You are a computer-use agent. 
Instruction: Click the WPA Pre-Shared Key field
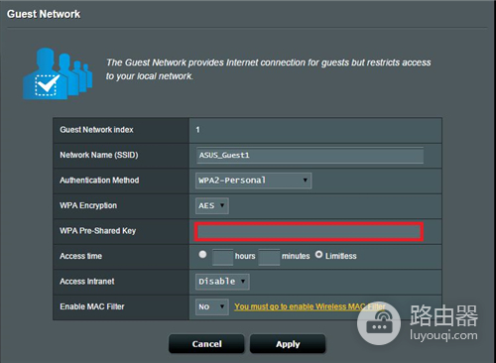tap(309, 231)
